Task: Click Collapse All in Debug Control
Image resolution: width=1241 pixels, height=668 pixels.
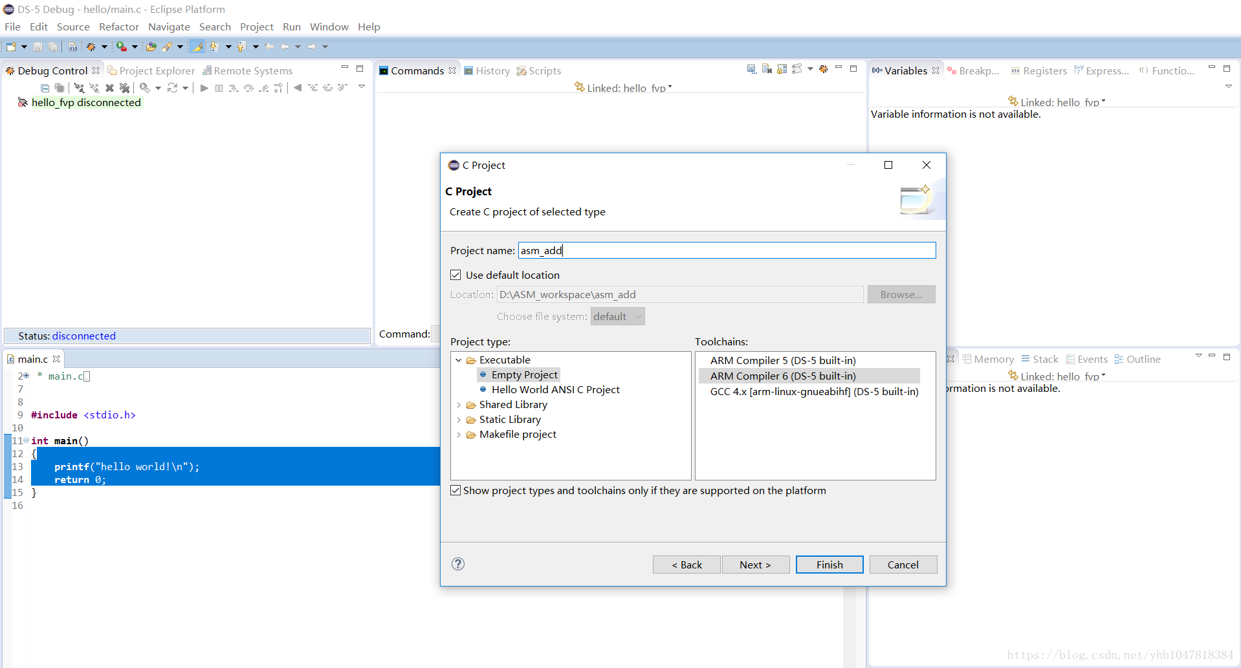Action: [x=45, y=88]
